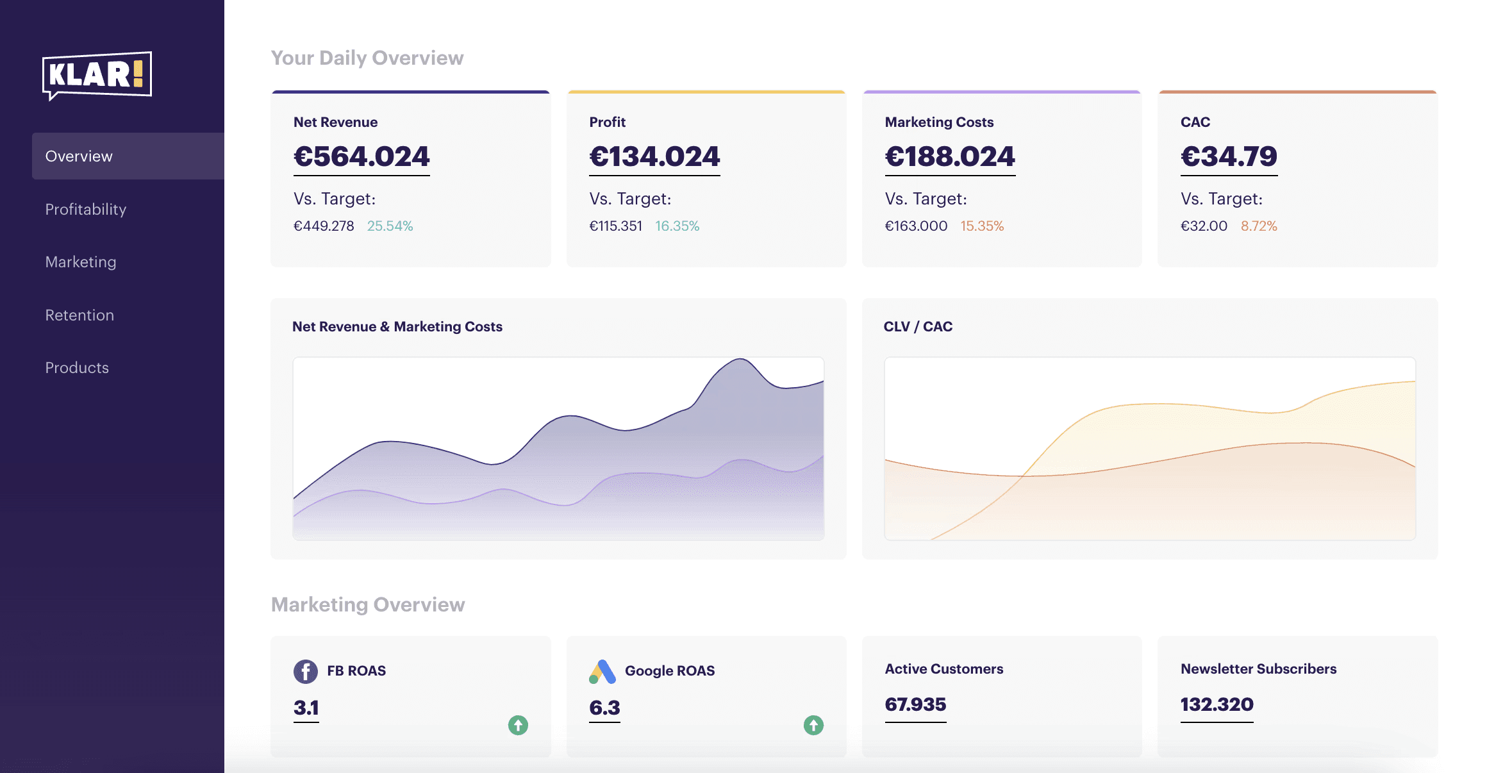The width and height of the screenshot is (1487, 773).
Task: Click the 8.72% CAC variance
Action: 1259,226
